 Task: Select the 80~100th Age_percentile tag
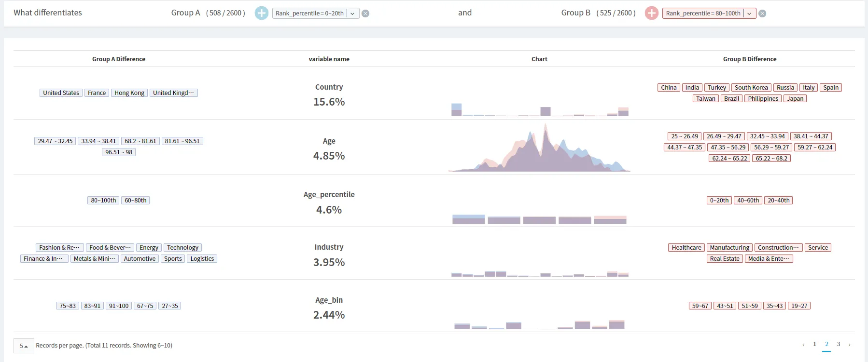(103, 201)
